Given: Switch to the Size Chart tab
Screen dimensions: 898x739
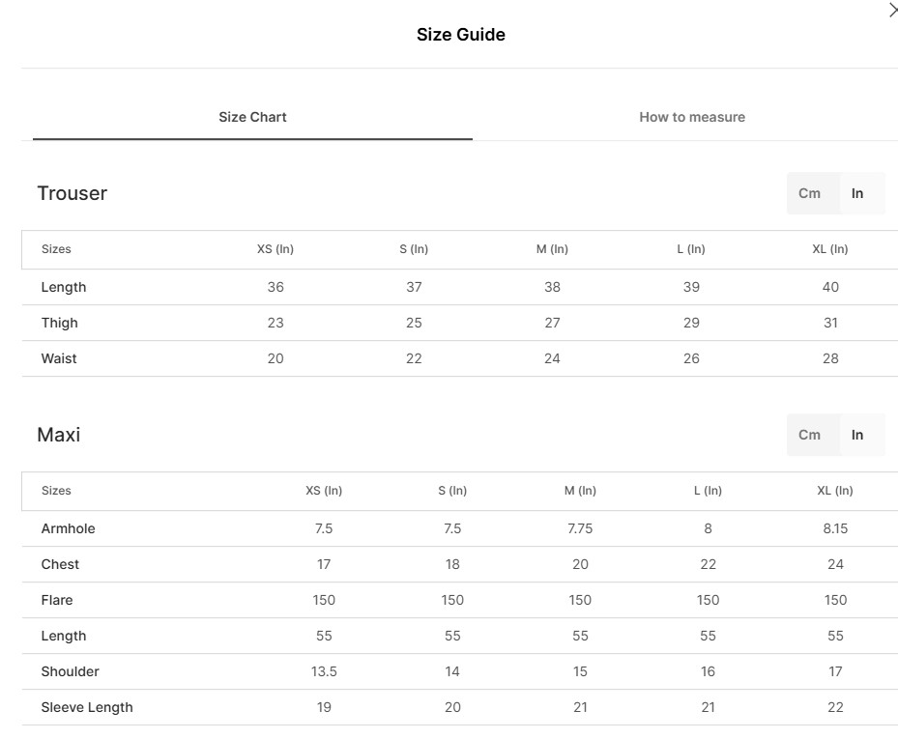Looking at the screenshot, I should point(252,117).
